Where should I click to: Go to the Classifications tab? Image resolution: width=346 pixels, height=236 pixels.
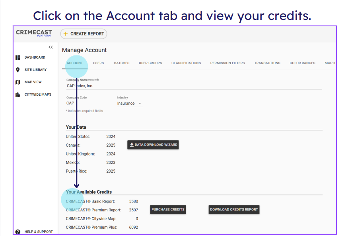tap(186, 63)
